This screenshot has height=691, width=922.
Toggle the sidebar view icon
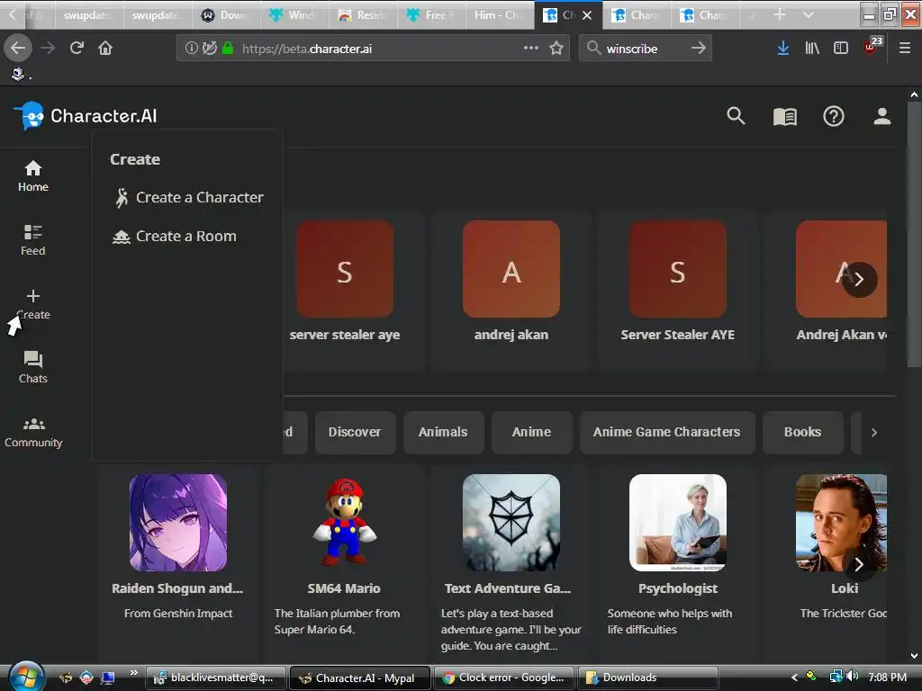(x=841, y=49)
